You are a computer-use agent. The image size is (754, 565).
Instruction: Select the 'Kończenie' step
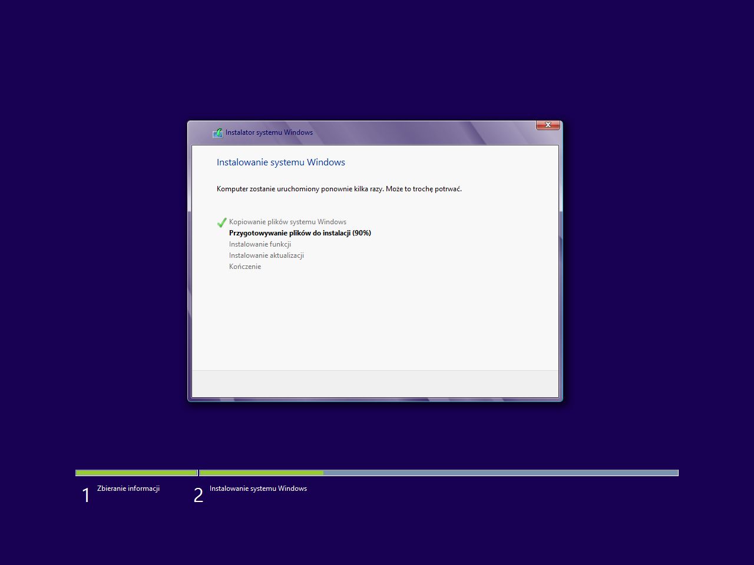point(245,267)
